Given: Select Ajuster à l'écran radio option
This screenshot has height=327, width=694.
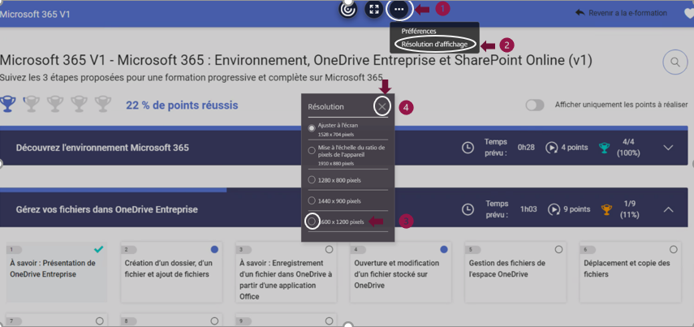Looking at the screenshot, I should tap(312, 128).
